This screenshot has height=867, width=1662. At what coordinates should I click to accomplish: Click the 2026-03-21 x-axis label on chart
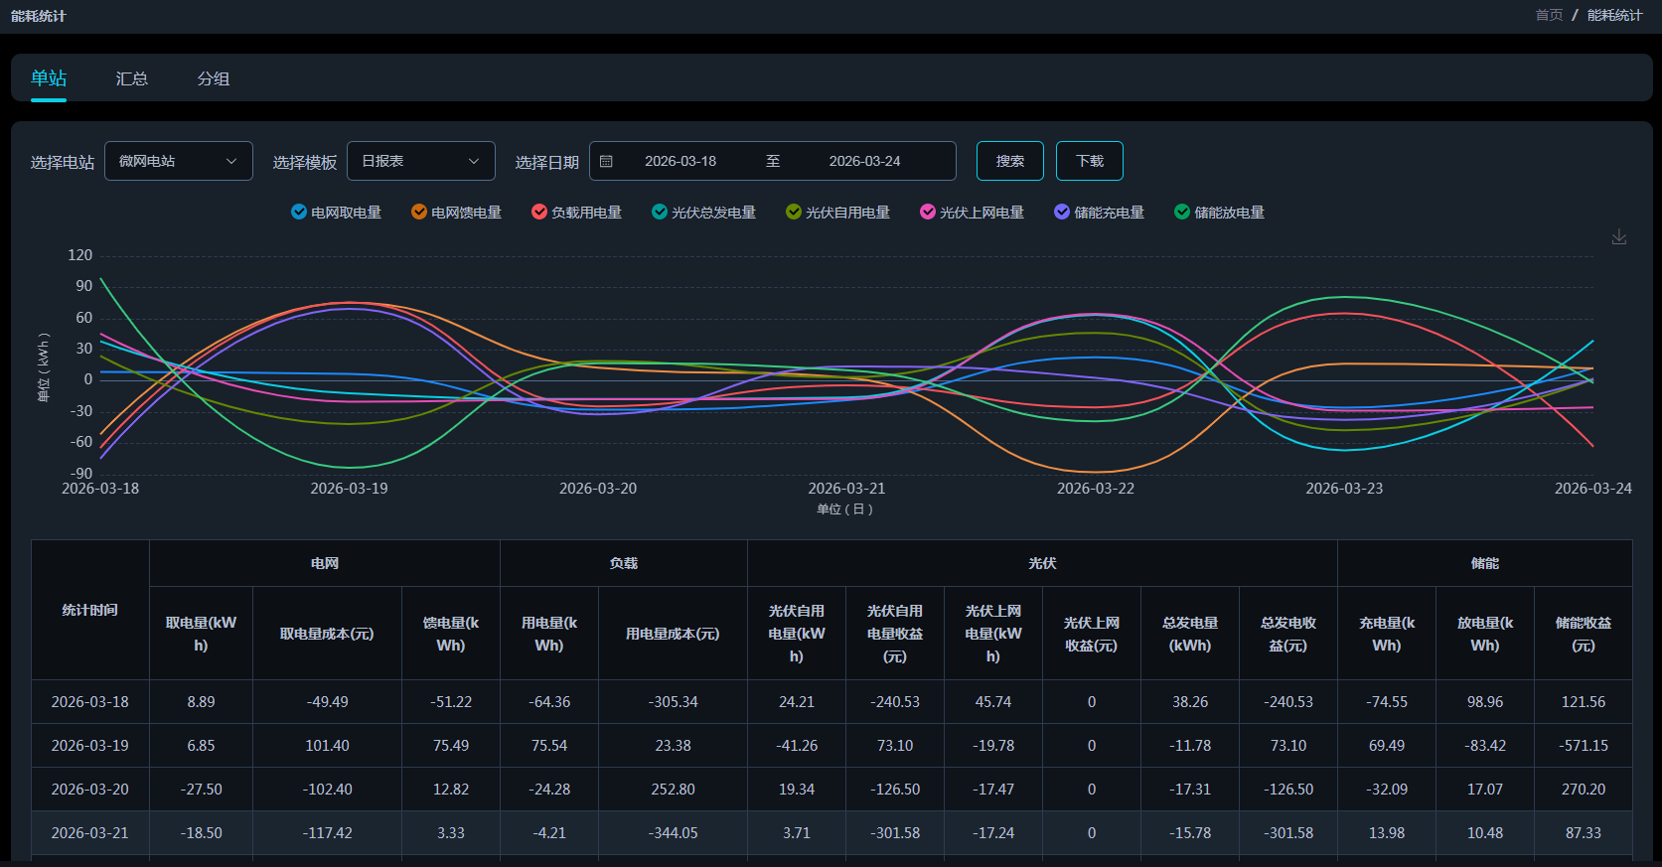(846, 489)
